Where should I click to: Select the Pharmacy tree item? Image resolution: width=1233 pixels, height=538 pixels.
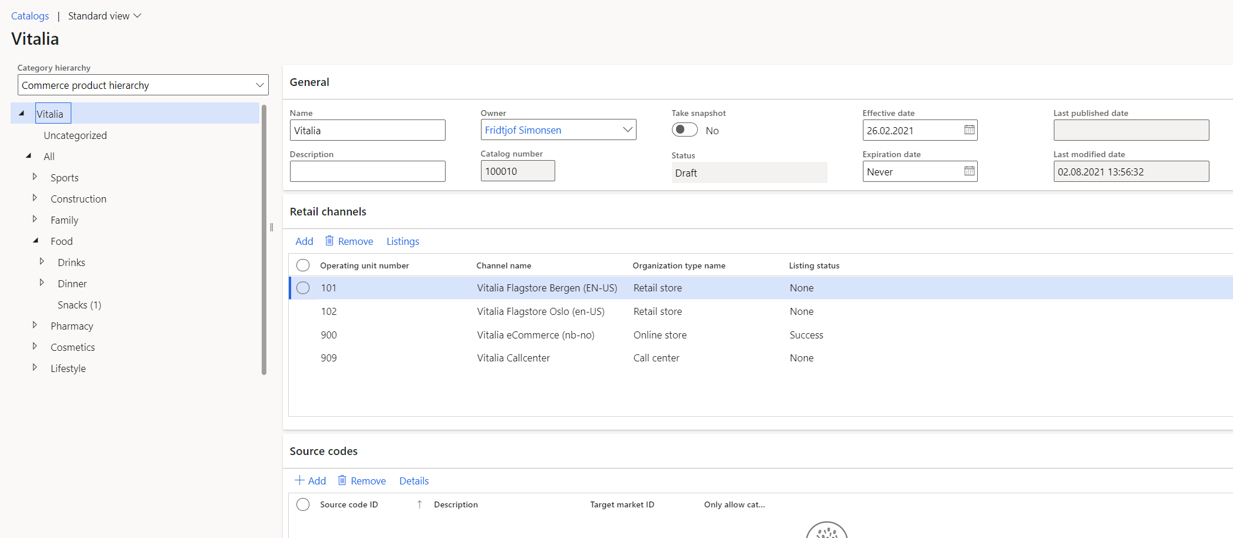pyautogui.click(x=72, y=326)
